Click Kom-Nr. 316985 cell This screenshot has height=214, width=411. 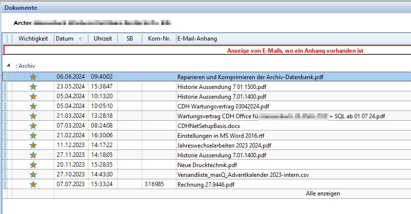(154, 184)
